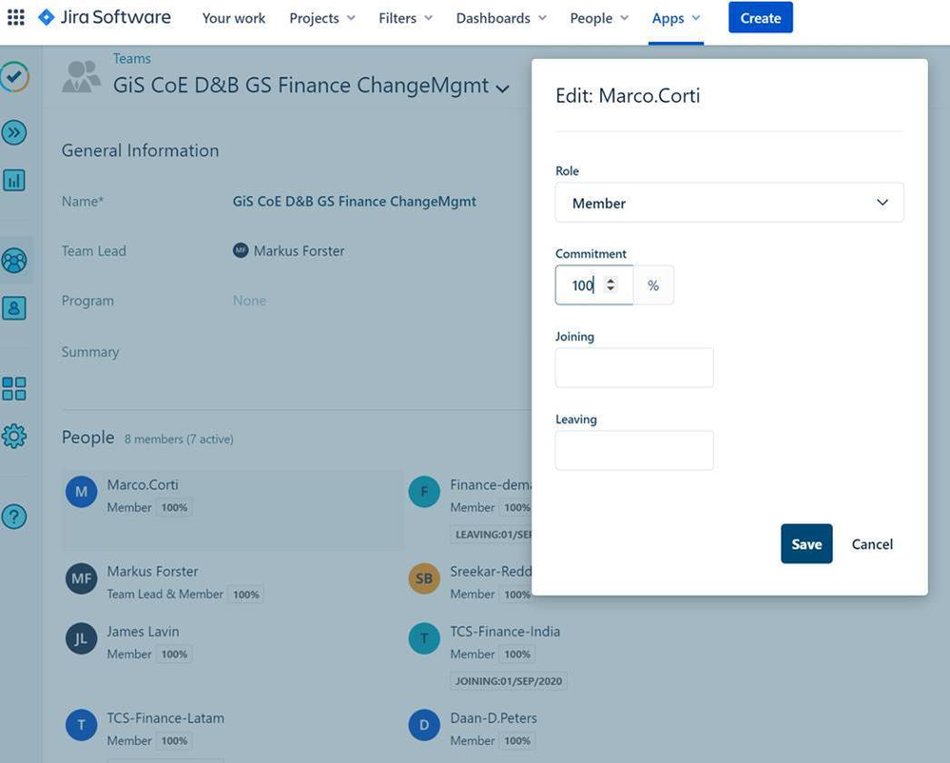Go to Your work
The height and width of the screenshot is (763, 950).
(234, 18)
